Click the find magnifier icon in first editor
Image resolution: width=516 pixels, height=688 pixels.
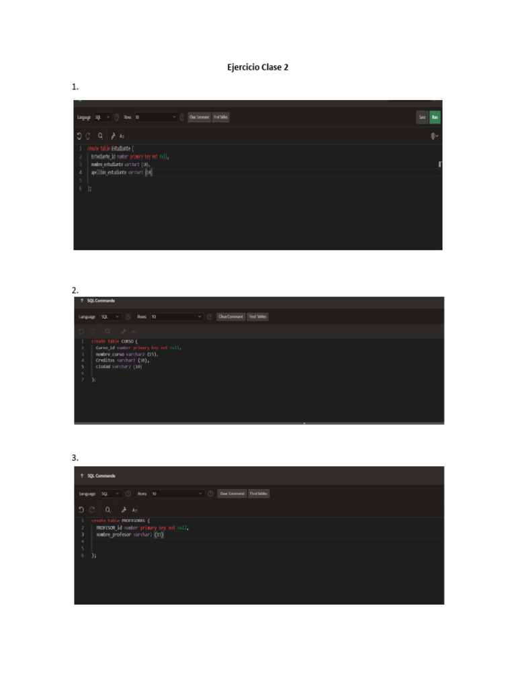(101, 136)
